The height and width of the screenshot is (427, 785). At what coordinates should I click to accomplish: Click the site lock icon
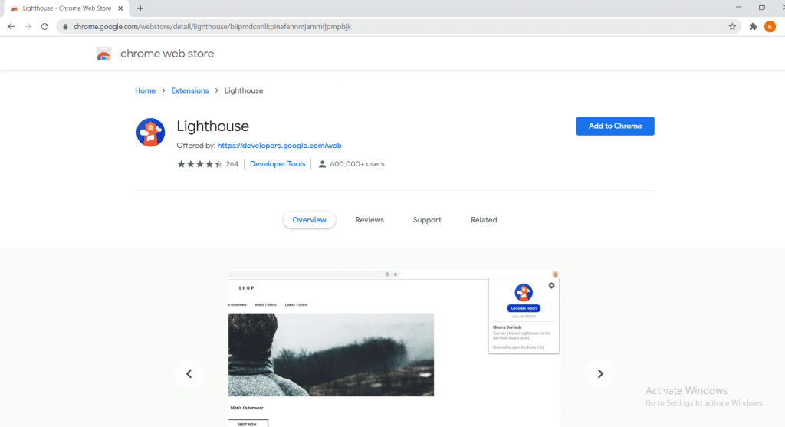65,26
